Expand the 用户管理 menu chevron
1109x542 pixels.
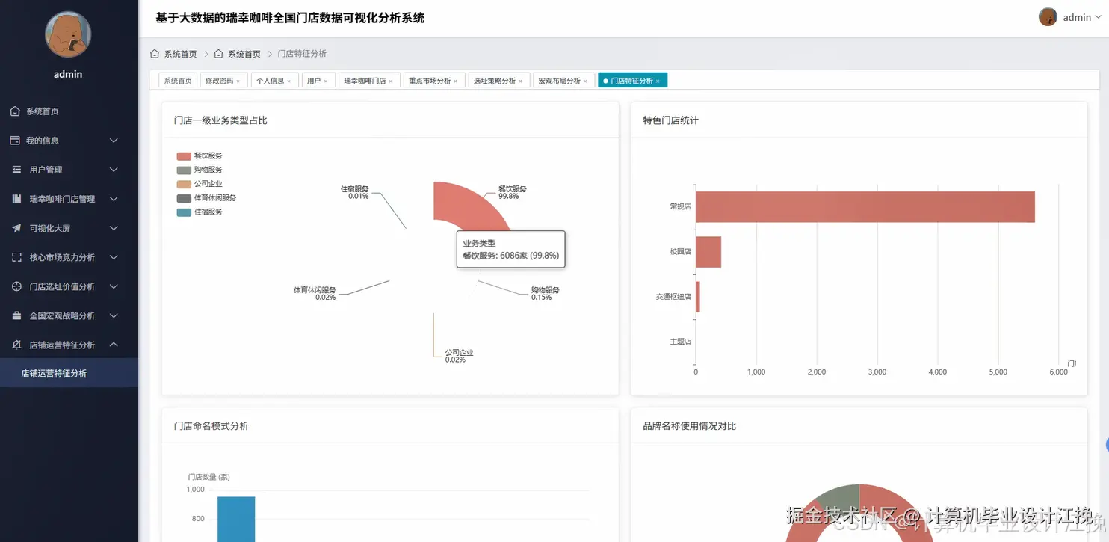coord(114,170)
